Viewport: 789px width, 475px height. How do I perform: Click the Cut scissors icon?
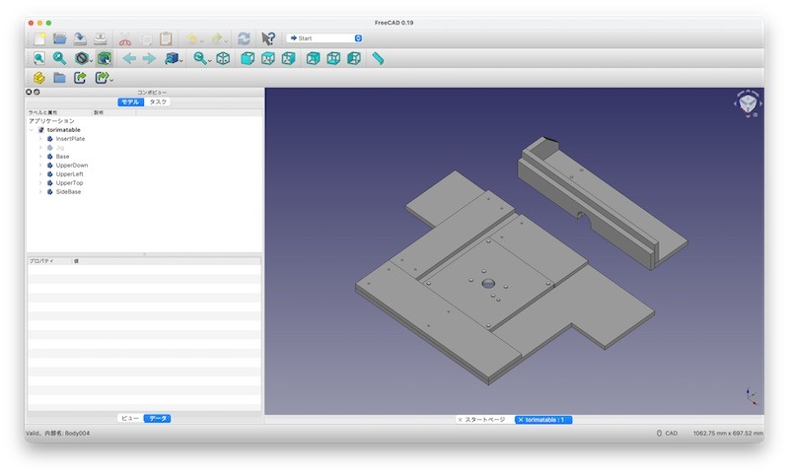click(x=125, y=38)
